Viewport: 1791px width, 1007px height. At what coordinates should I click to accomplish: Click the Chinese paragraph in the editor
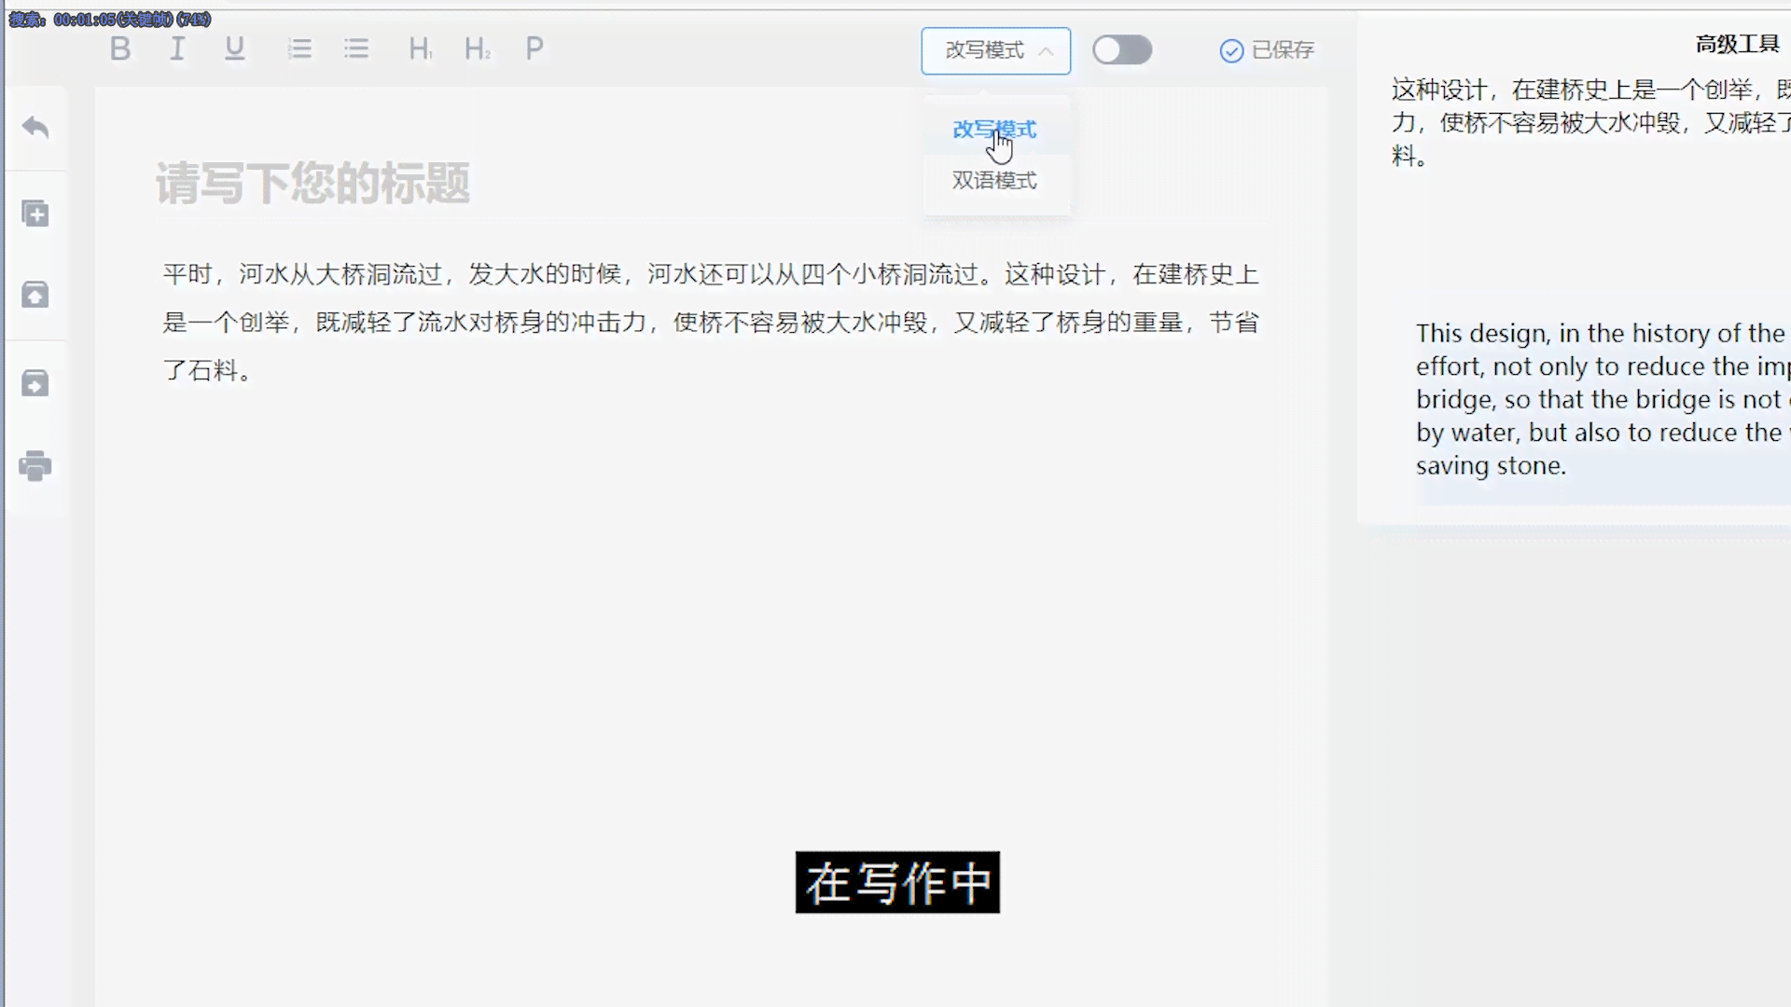pos(711,323)
